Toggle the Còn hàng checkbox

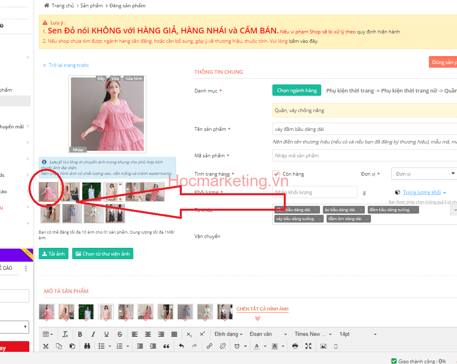(x=276, y=174)
